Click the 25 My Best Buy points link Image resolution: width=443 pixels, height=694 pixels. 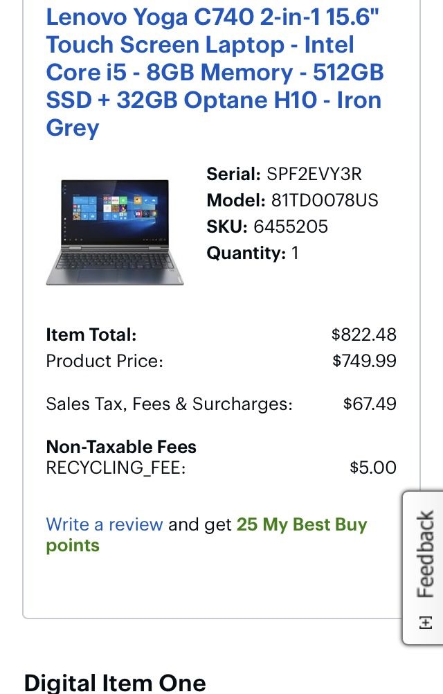[206, 535]
